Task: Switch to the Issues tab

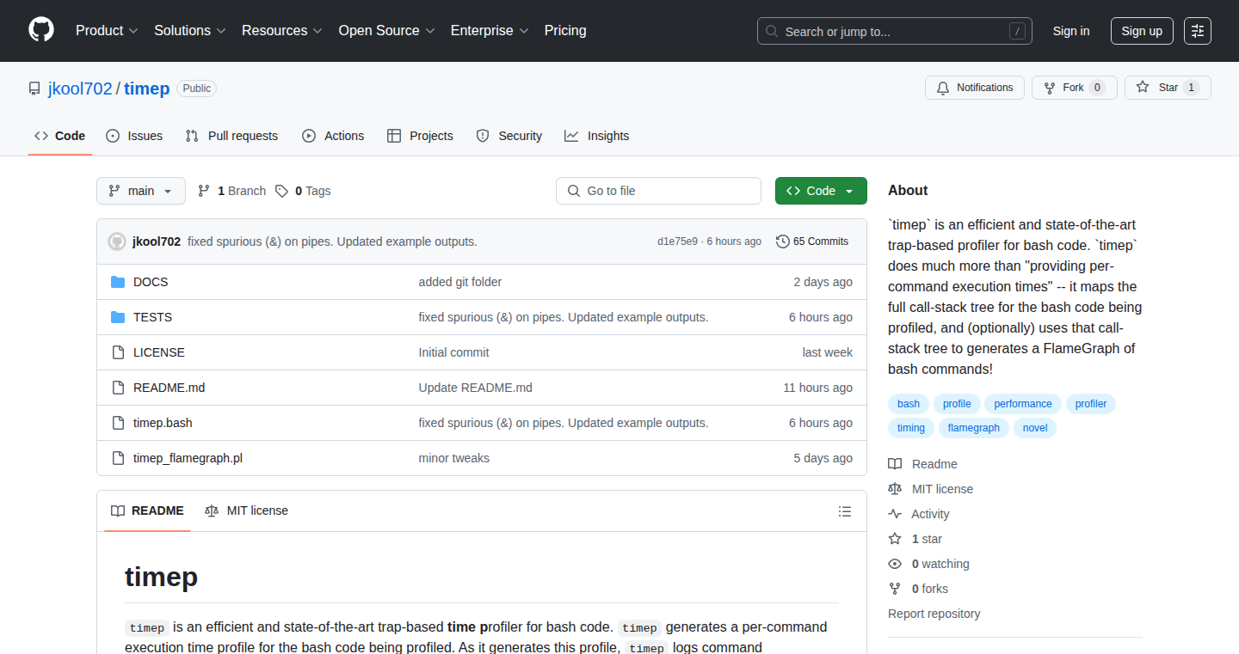Action: [x=134, y=136]
